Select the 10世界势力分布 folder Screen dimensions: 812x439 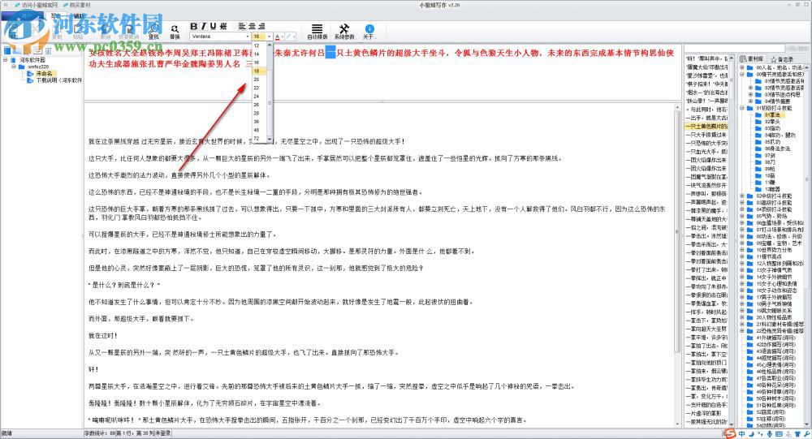click(x=774, y=250)
